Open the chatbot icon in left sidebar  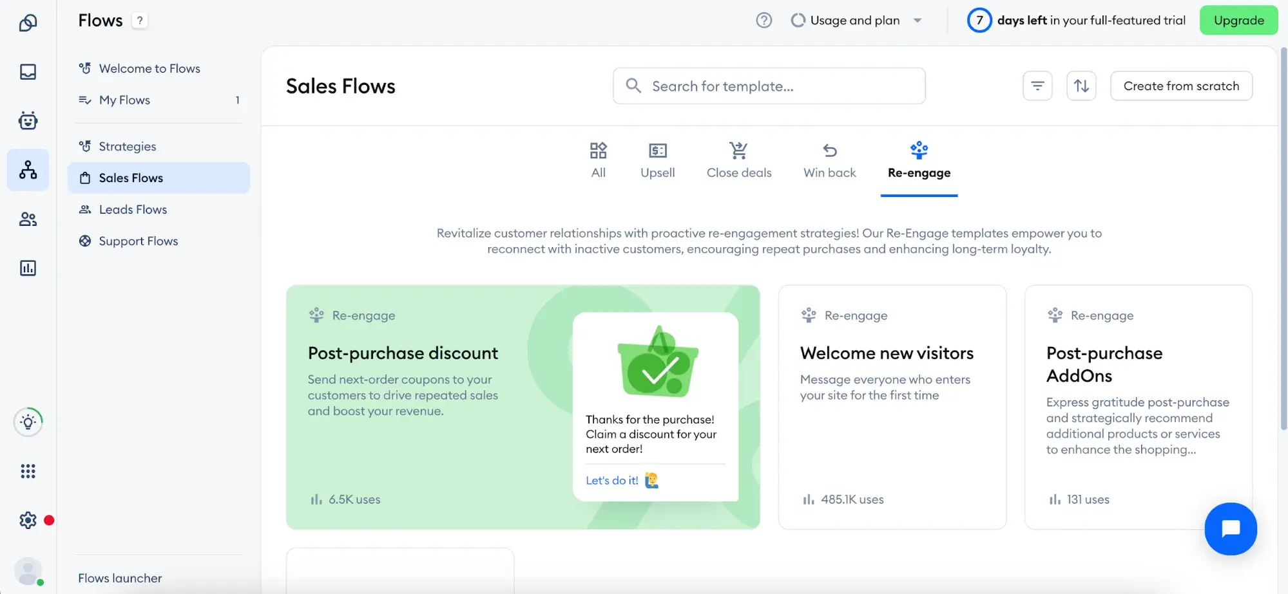(x=28, y=120)
